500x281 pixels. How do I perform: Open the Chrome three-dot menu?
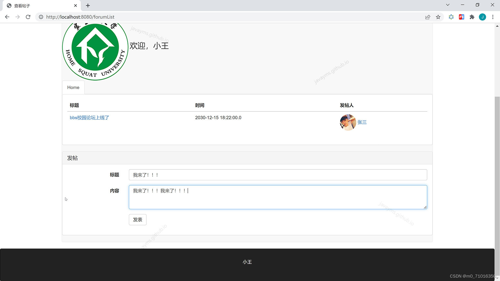point(493,17)
